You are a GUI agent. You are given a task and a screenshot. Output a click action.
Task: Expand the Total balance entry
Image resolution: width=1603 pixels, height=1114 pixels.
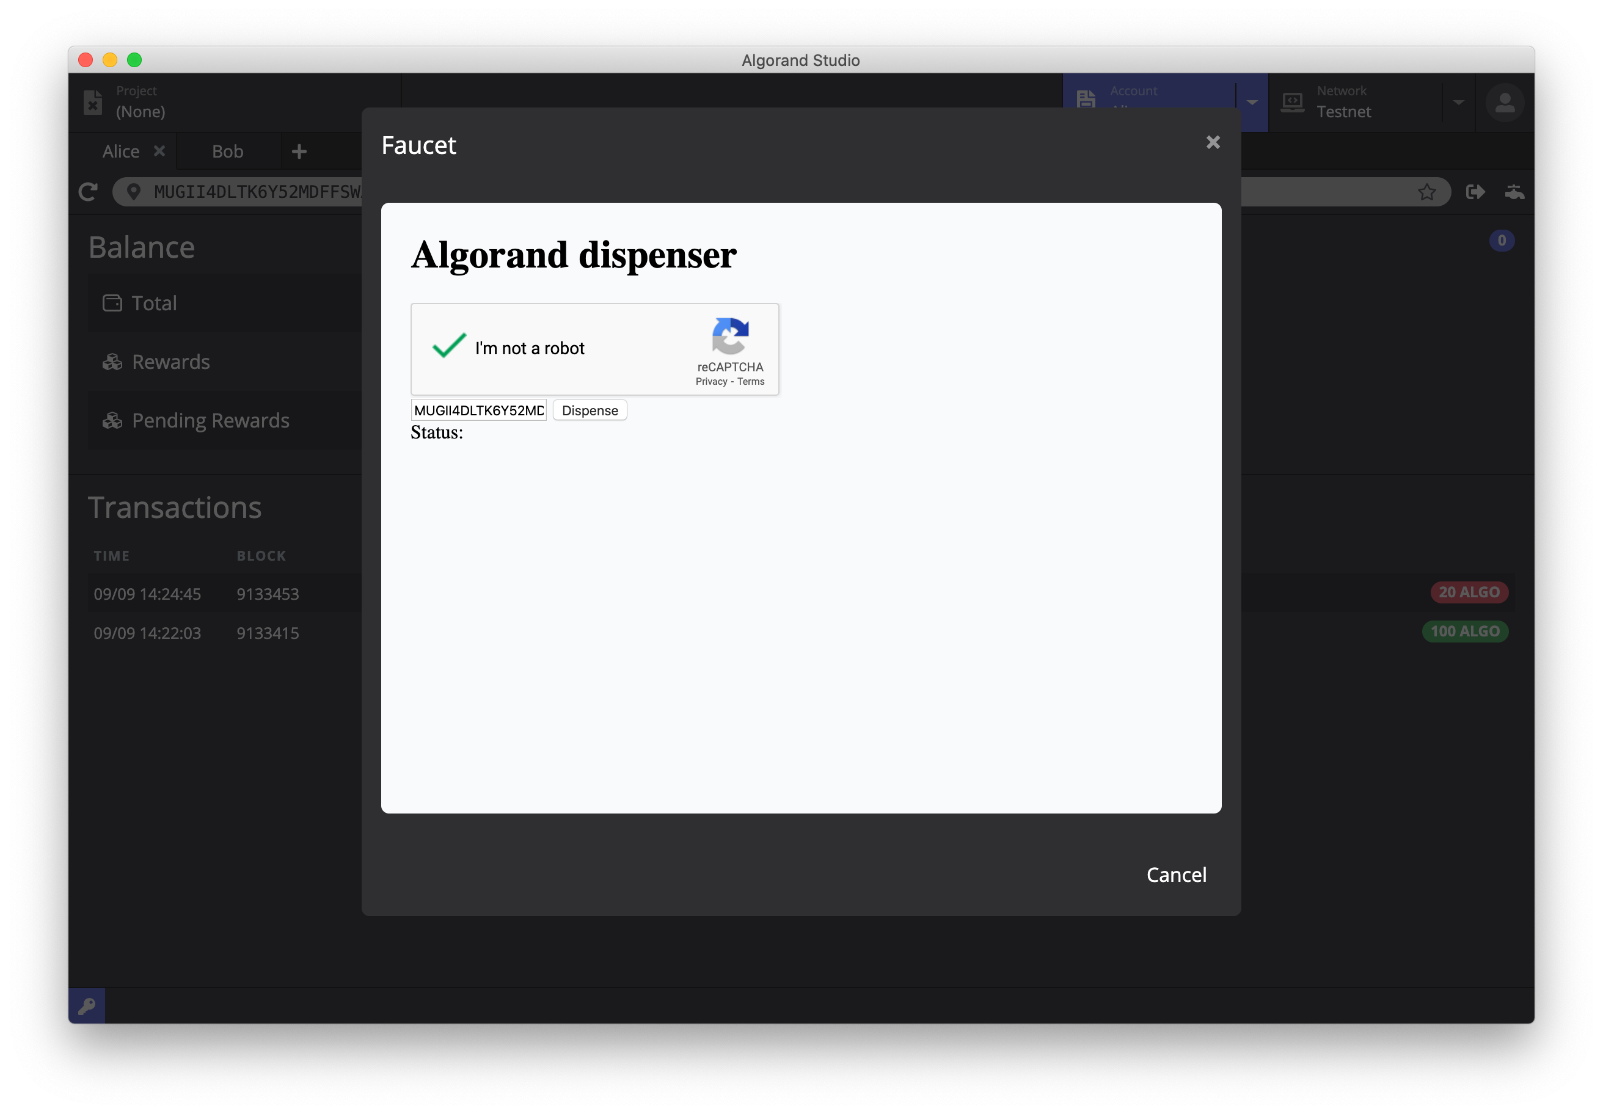(x=153, y=303)
